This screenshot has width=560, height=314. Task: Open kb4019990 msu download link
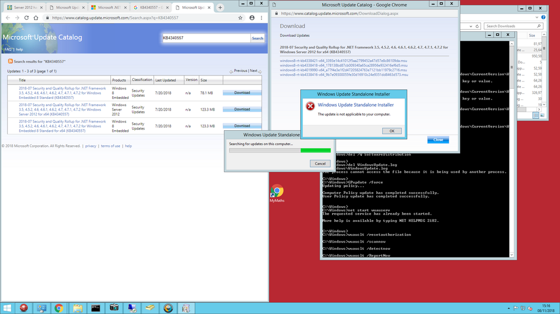pyautogui.click(x=343, y=70)
